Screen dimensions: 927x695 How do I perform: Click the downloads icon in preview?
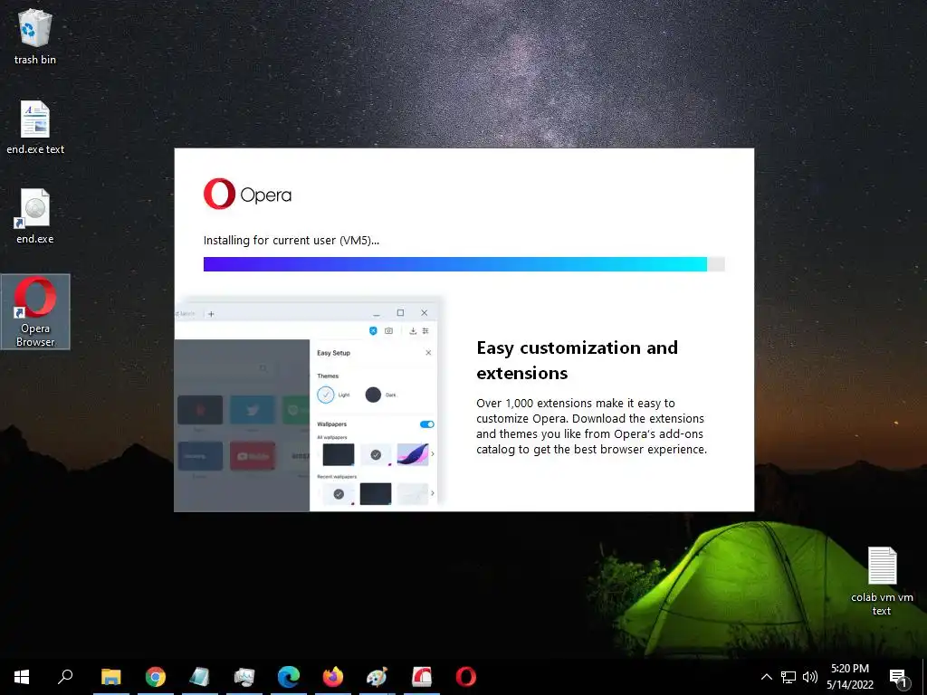pos(413,331)
